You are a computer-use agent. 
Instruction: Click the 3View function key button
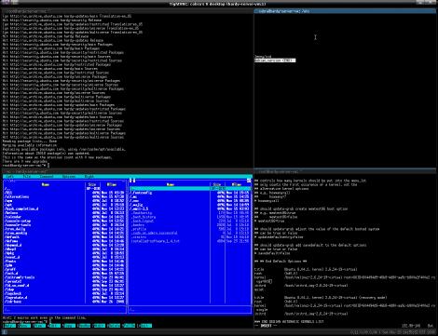[39, 326]
